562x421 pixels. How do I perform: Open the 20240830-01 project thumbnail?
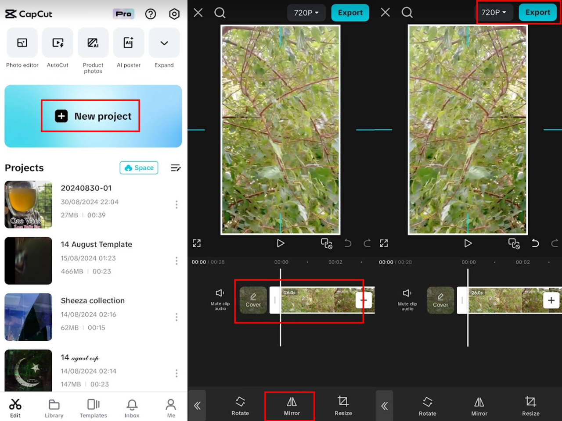28,204
